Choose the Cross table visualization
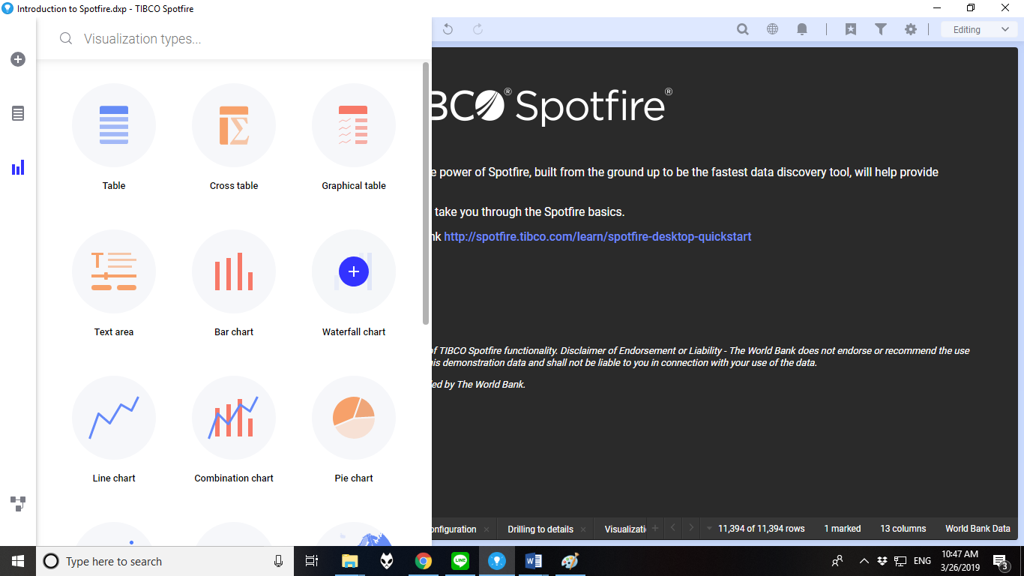The image size is (1024, 576). tap(234, 125)
